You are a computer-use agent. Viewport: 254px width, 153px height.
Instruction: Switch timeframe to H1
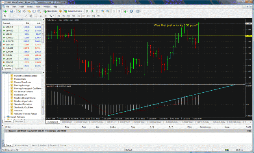coord(78,16)
